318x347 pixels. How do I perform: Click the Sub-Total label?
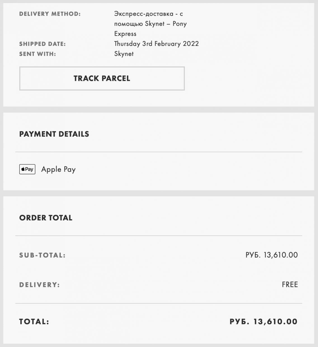pyautogui.click(x=42, y=255)
